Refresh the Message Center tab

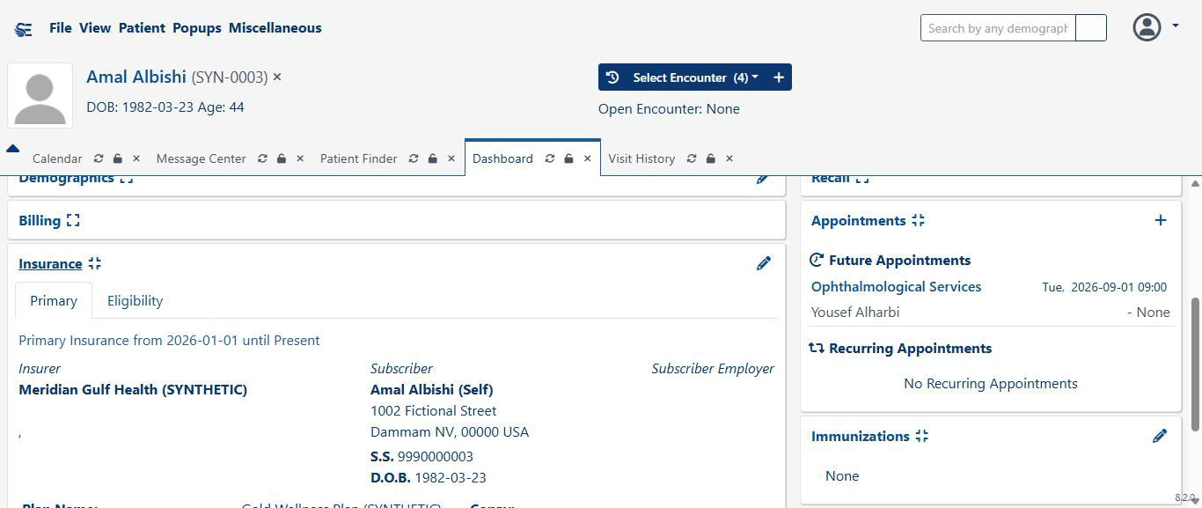click(262, 158)
